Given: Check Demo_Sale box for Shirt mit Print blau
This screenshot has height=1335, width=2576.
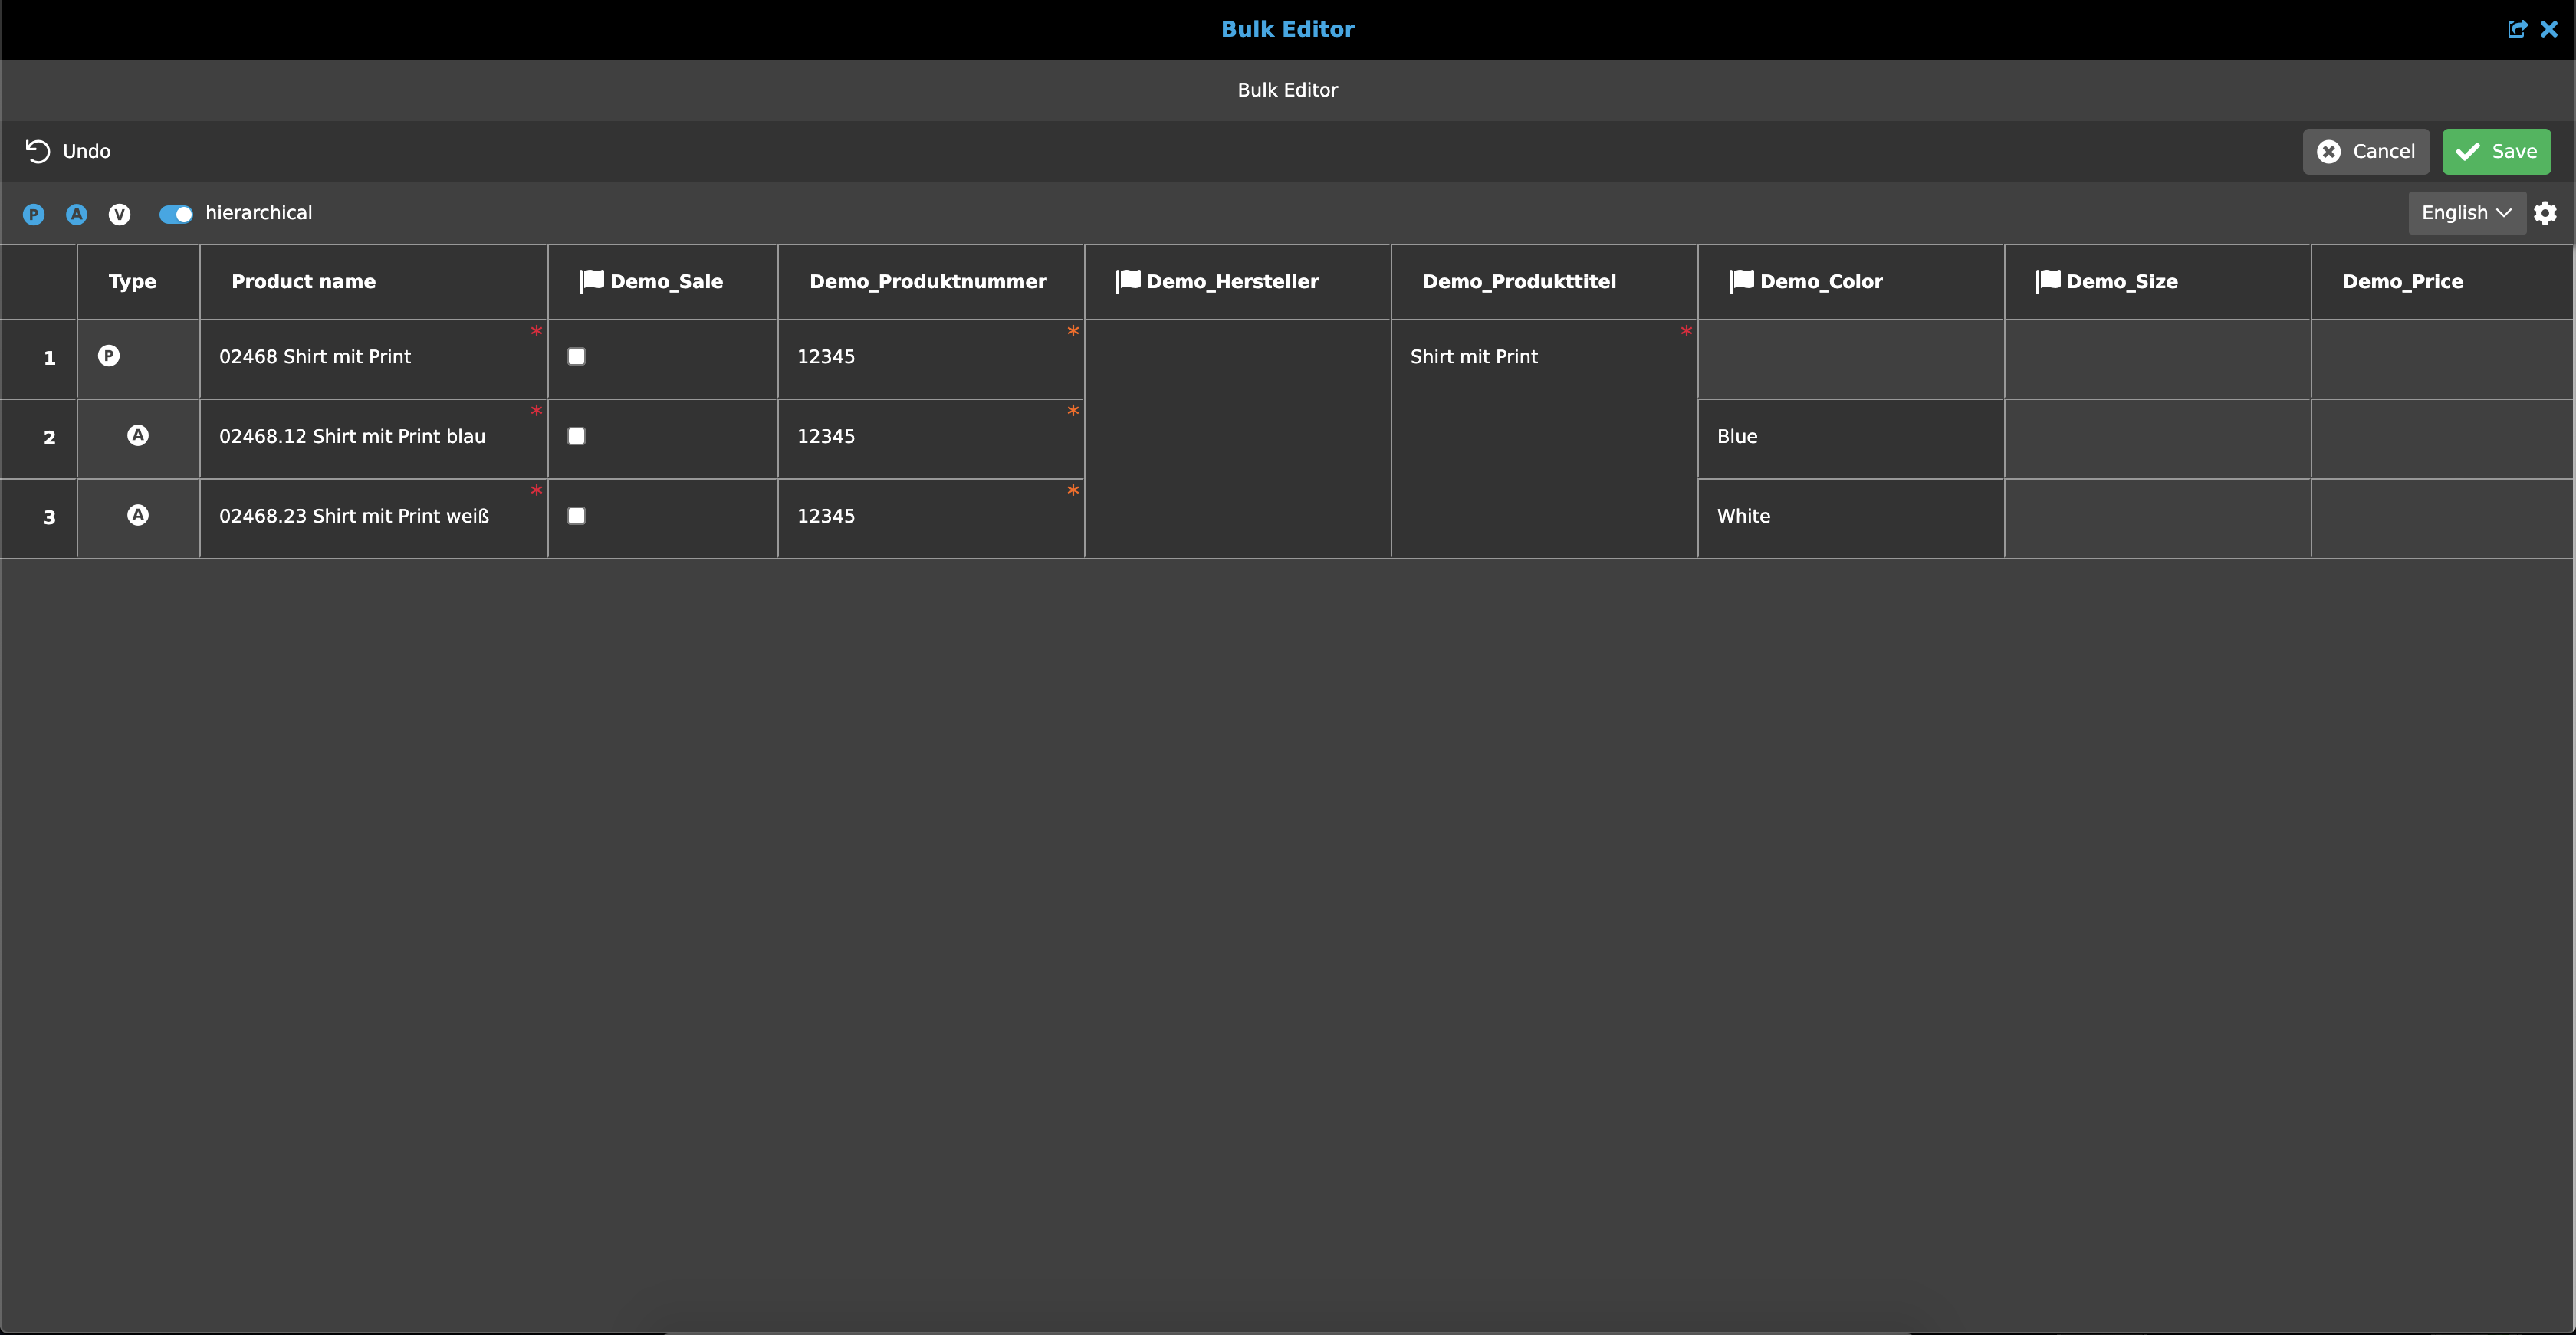Looking at the screenshot, I should coord(577,437).
